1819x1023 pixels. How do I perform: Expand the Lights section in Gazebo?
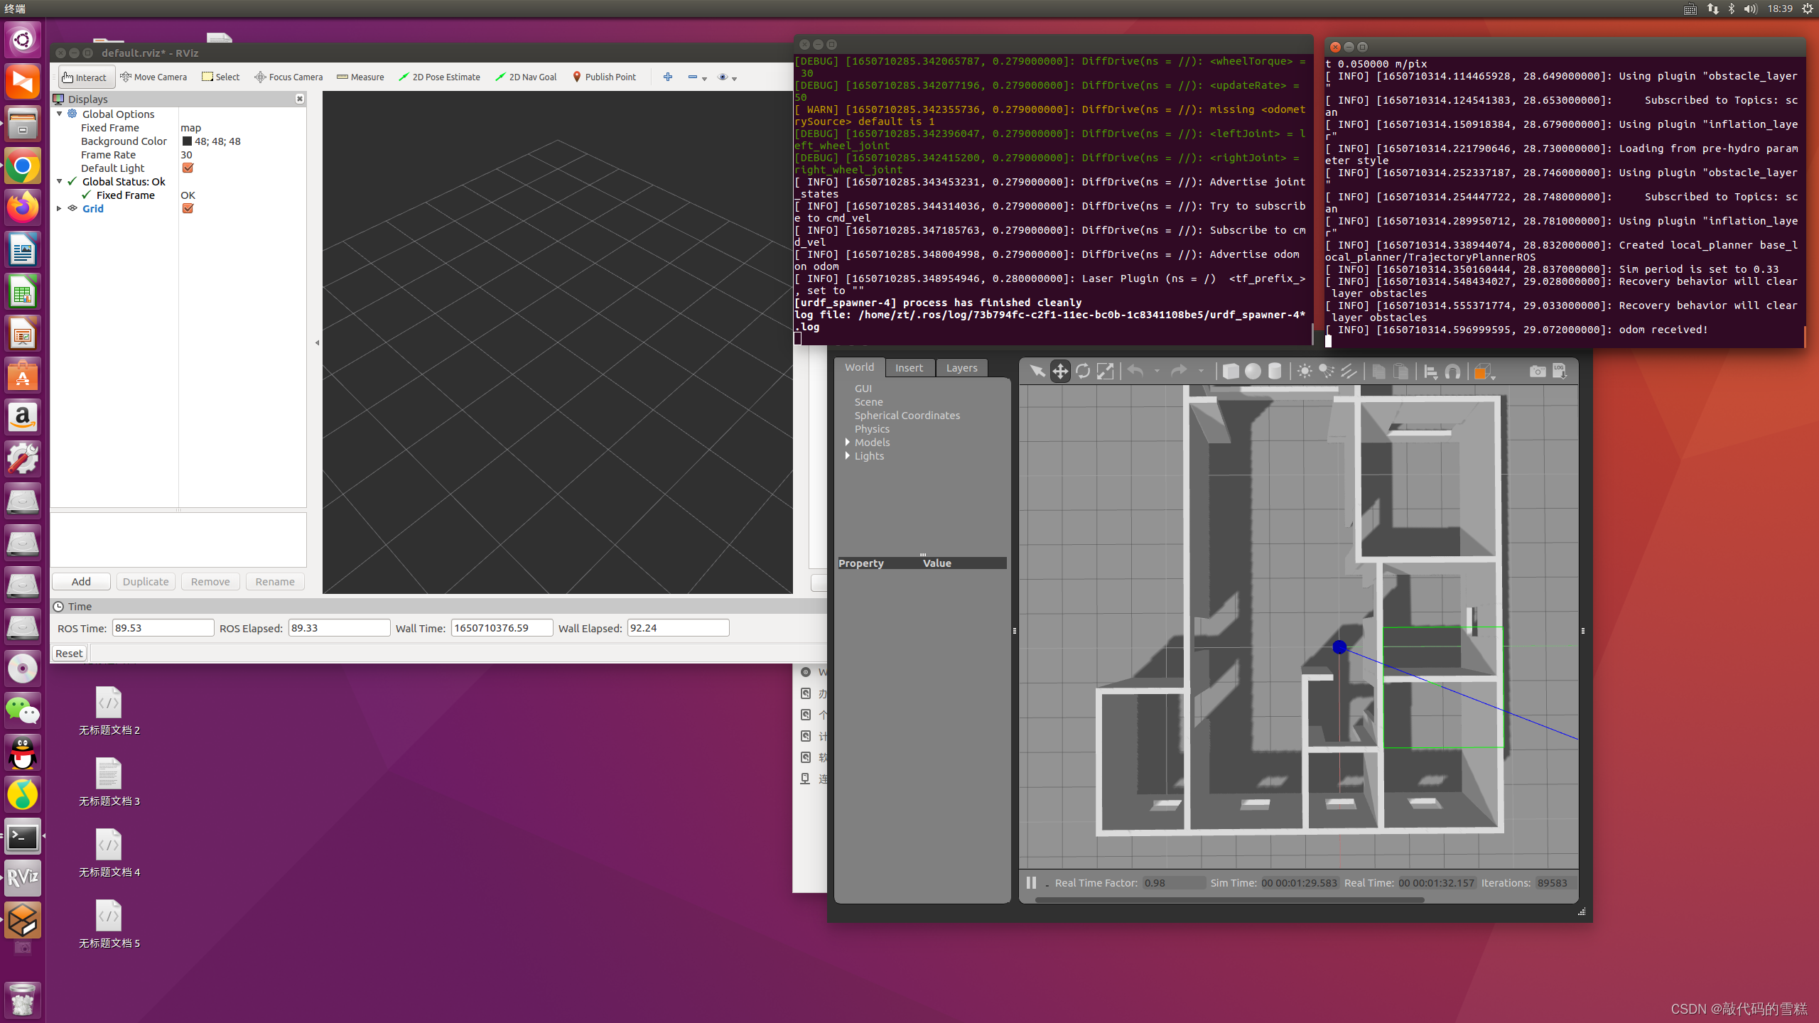point(847,455)
